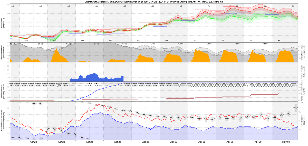
Task: Click the 8.1 h/d sunshine value
Action: pyautogui.click(x=265, y=44)
